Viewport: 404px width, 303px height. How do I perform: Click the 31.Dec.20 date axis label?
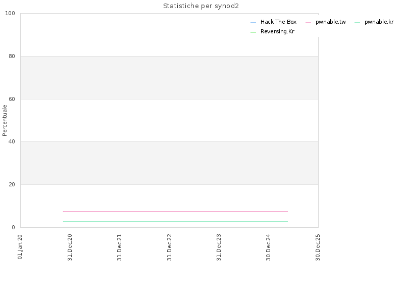click(x=70, y=247)
